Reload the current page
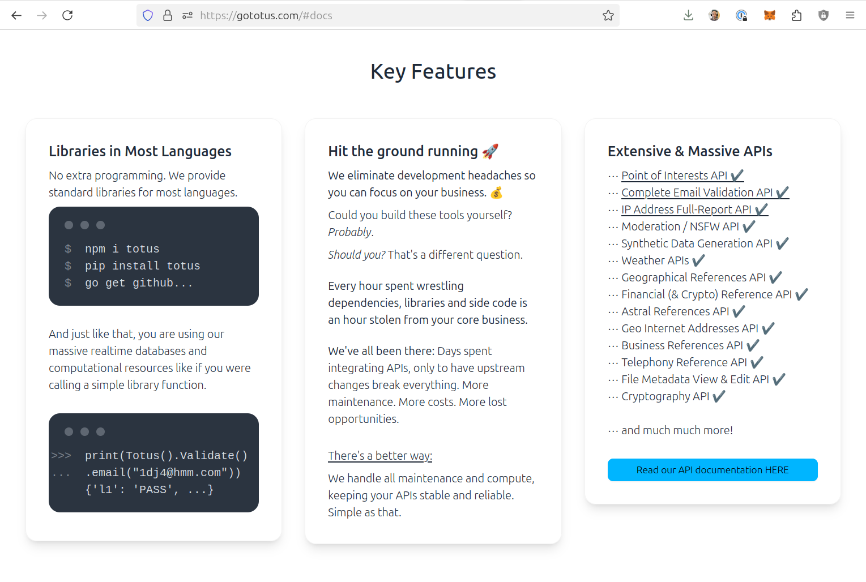 [67, 15]
